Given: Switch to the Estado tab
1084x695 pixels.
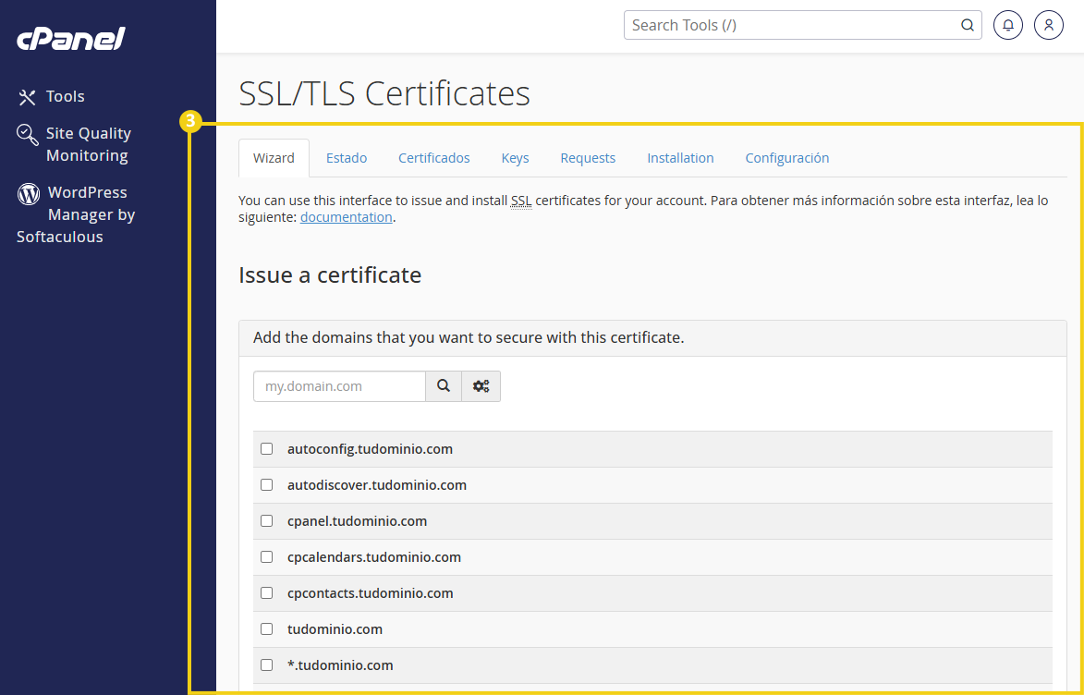Looking at the screenshot, I should coord(347,158).
